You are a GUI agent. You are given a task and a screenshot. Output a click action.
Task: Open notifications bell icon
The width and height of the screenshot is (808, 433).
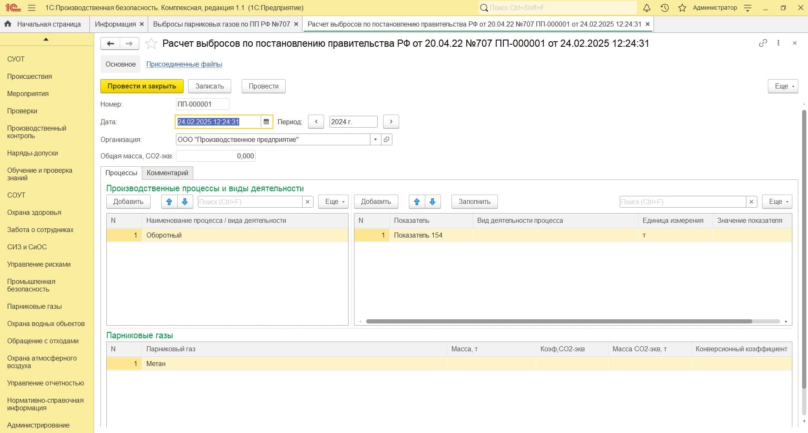click(x=646, y=8)
